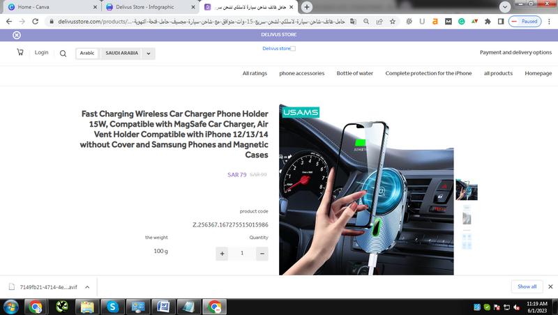This screenshot has height=315, width=558.
Task: Click the product code Z.256367.167275515015986
Action: click(x=230, y=224)
